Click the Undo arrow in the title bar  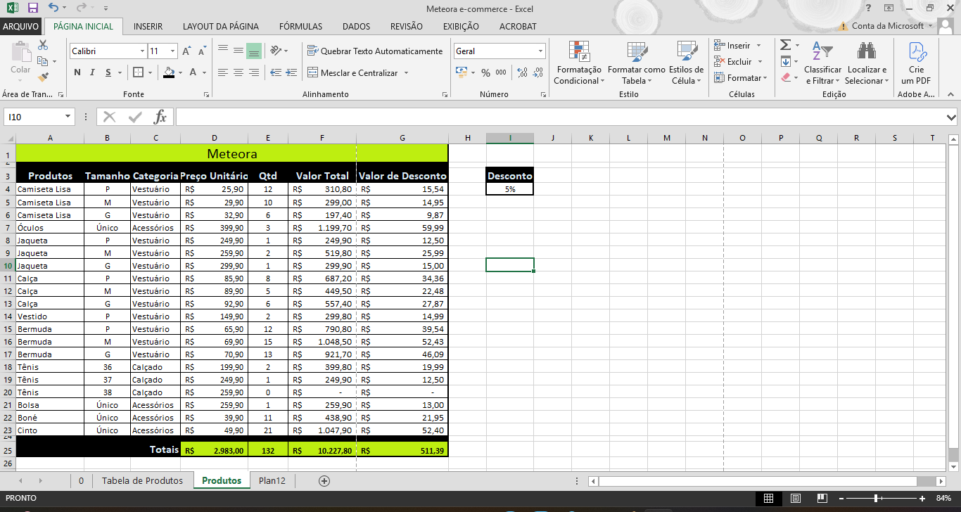(x=54, y=8)
